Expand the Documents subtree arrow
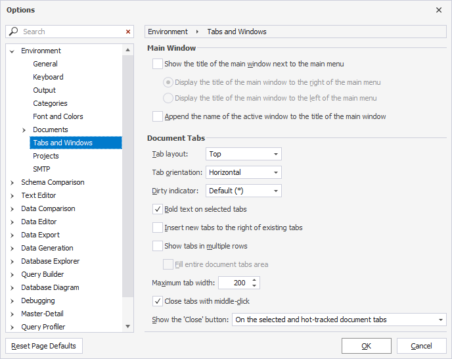Viewport: 452px width, 359px height. (24, 130)
